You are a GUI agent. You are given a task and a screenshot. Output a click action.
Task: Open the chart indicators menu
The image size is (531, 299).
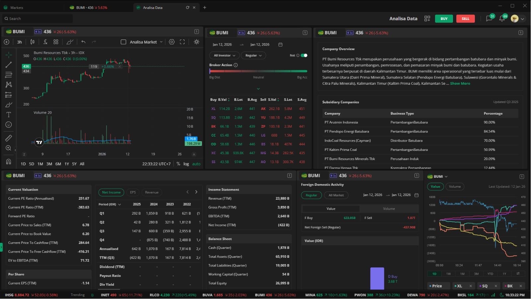tap(45, 42)
